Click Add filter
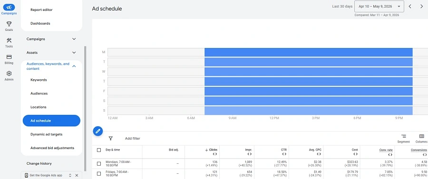This screenshot has height=179, width=428. click(132, 139)
